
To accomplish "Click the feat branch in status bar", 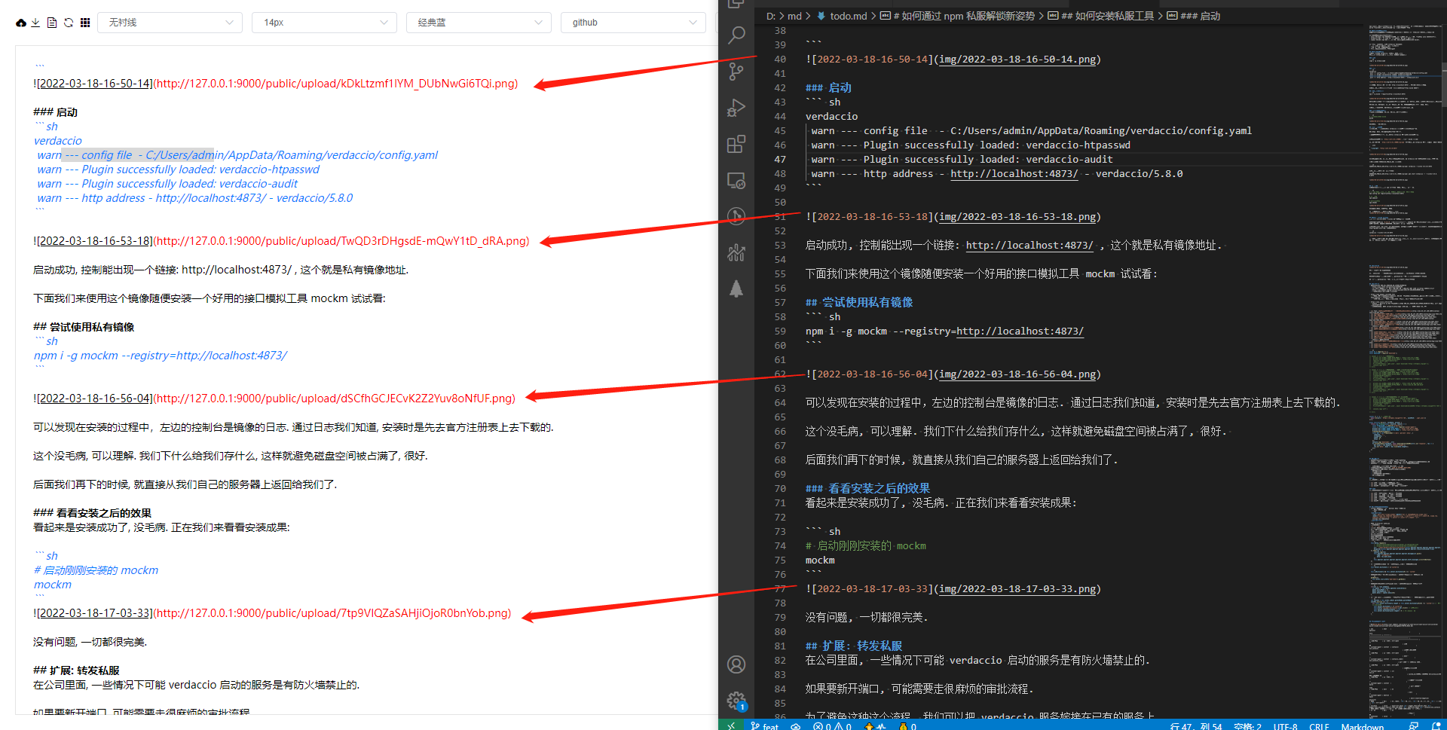I will pyautogui.click(x=764, y=725).
